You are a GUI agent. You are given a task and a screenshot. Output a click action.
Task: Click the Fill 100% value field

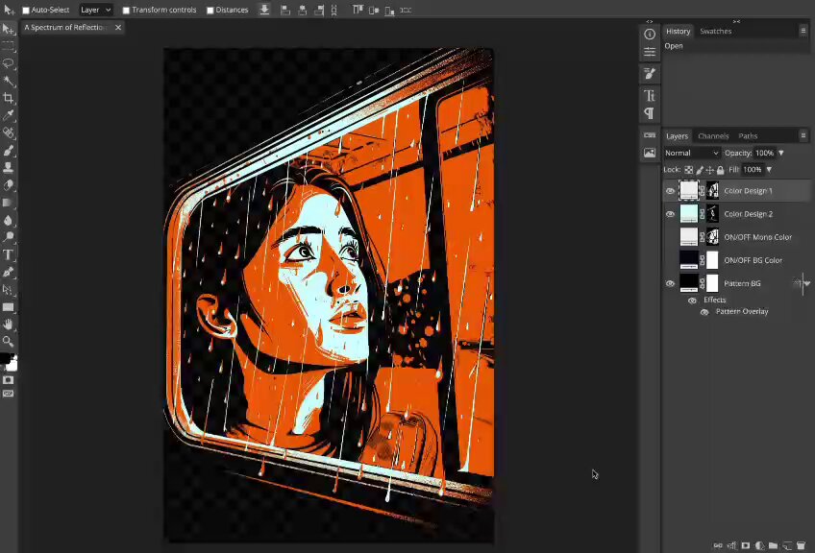[x=753, y=170]
